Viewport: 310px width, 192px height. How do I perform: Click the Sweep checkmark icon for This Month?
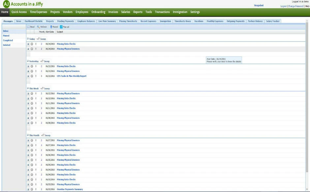[43, 135]
